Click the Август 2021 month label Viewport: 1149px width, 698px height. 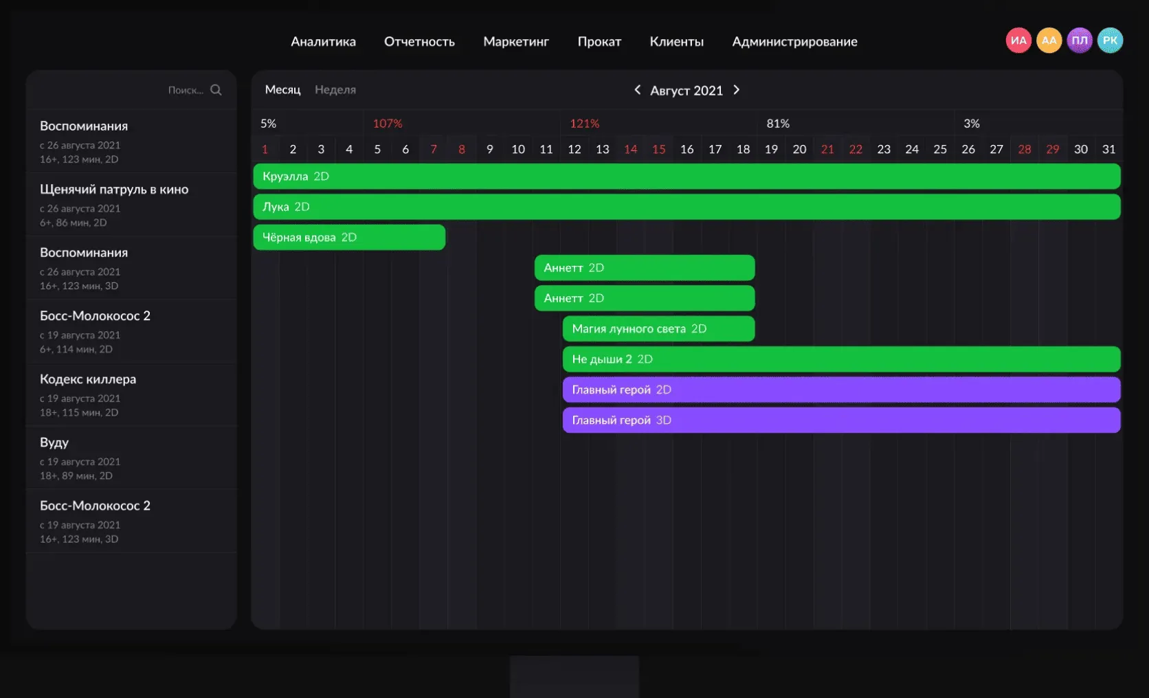pyautogui.click(x=687, y=91)
